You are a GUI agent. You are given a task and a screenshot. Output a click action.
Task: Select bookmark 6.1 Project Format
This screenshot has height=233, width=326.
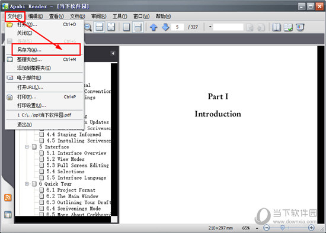coord(71,190)
